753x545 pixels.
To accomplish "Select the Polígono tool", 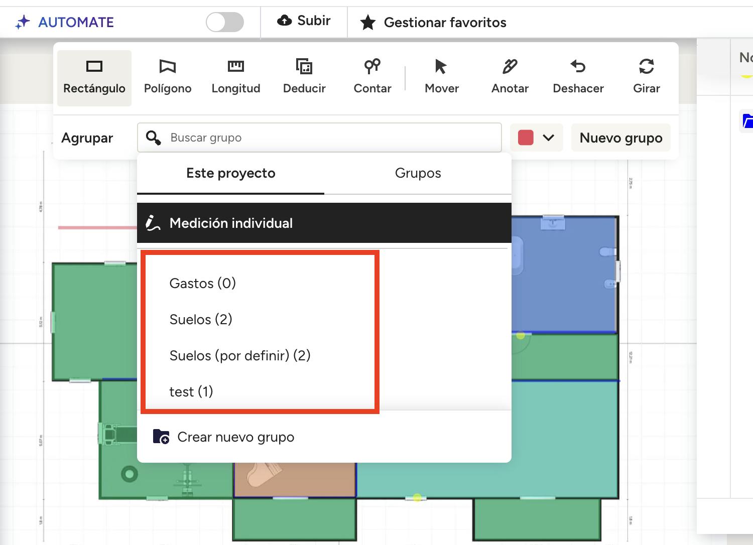I will 168,77.
